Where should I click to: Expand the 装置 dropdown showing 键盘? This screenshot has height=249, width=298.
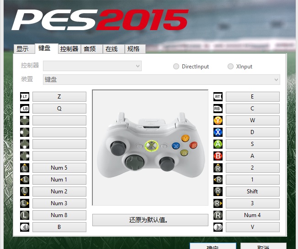(x=161, y=80)
